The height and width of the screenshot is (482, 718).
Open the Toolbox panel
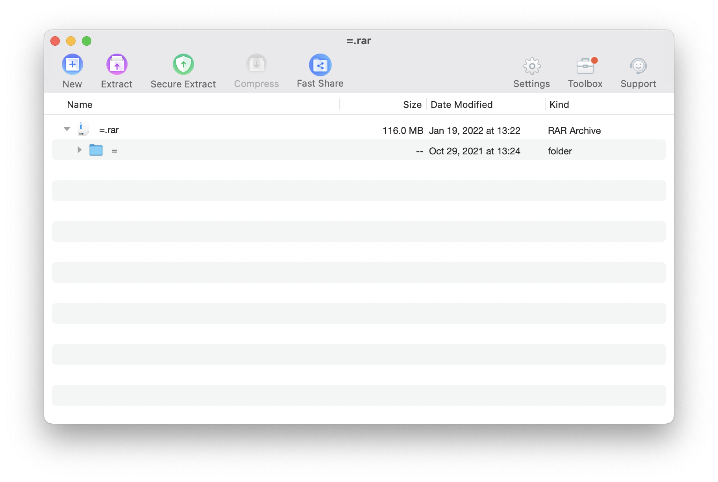point(585,67)
